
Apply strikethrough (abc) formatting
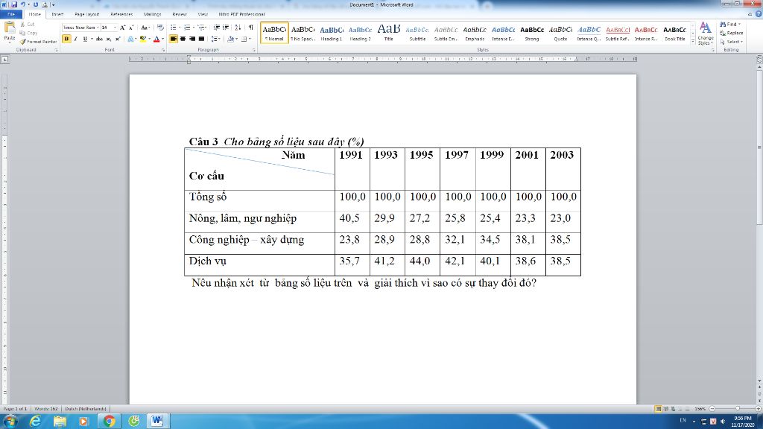click(99, 39)
